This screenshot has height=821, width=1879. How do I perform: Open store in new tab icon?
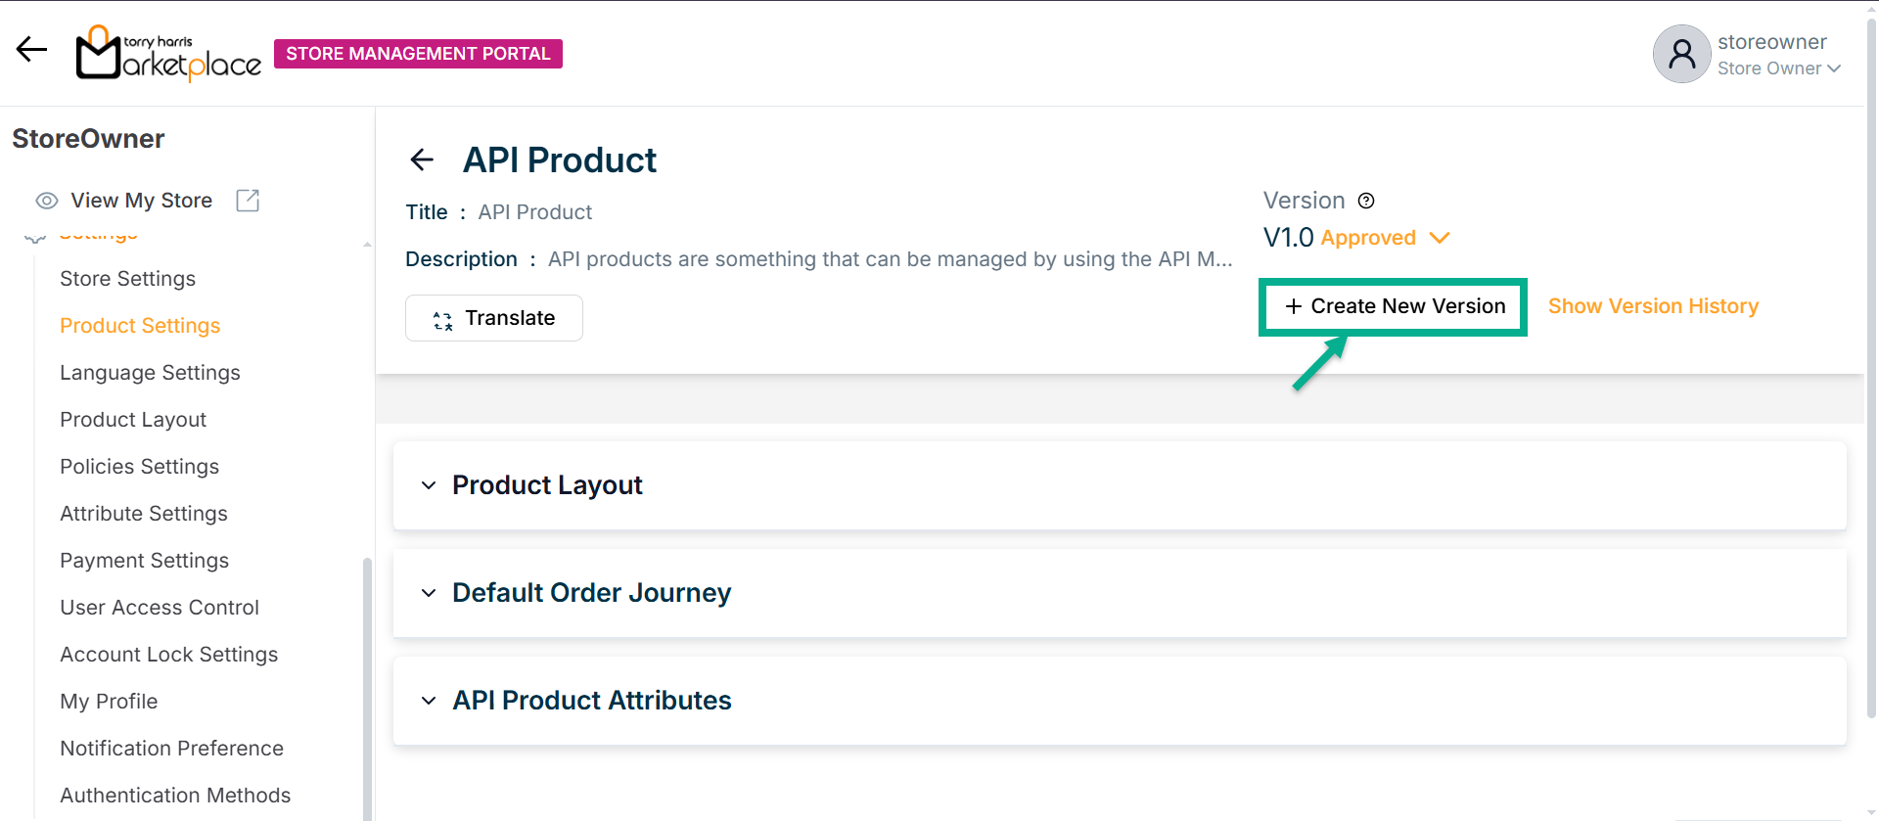248,201
